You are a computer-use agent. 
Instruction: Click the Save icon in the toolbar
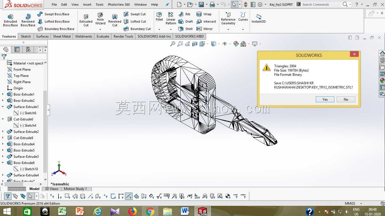[x=201, y=5]
